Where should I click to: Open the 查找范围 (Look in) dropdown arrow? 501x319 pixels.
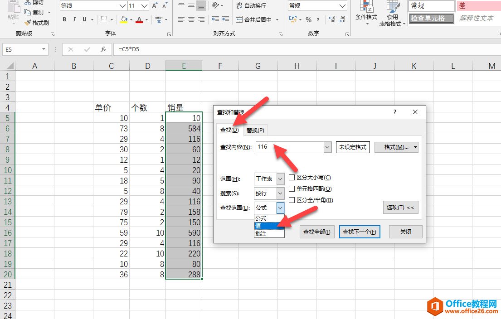point(280,208)
